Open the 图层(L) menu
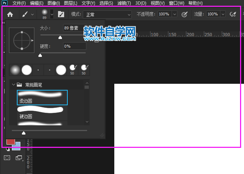Screen dimensions: 244x174 pos(71,3)
